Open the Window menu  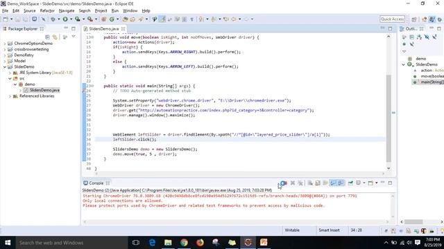tap(130, 11)
